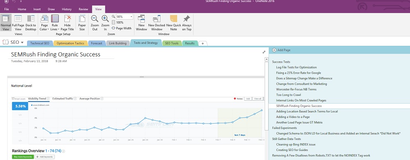Select the Visibility Trend chart tab
410x160 pixels.
click(x=37, y=99)
